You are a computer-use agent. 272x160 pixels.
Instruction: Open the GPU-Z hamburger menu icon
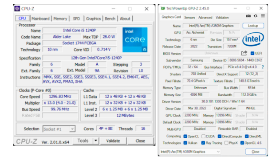(263, 16)
